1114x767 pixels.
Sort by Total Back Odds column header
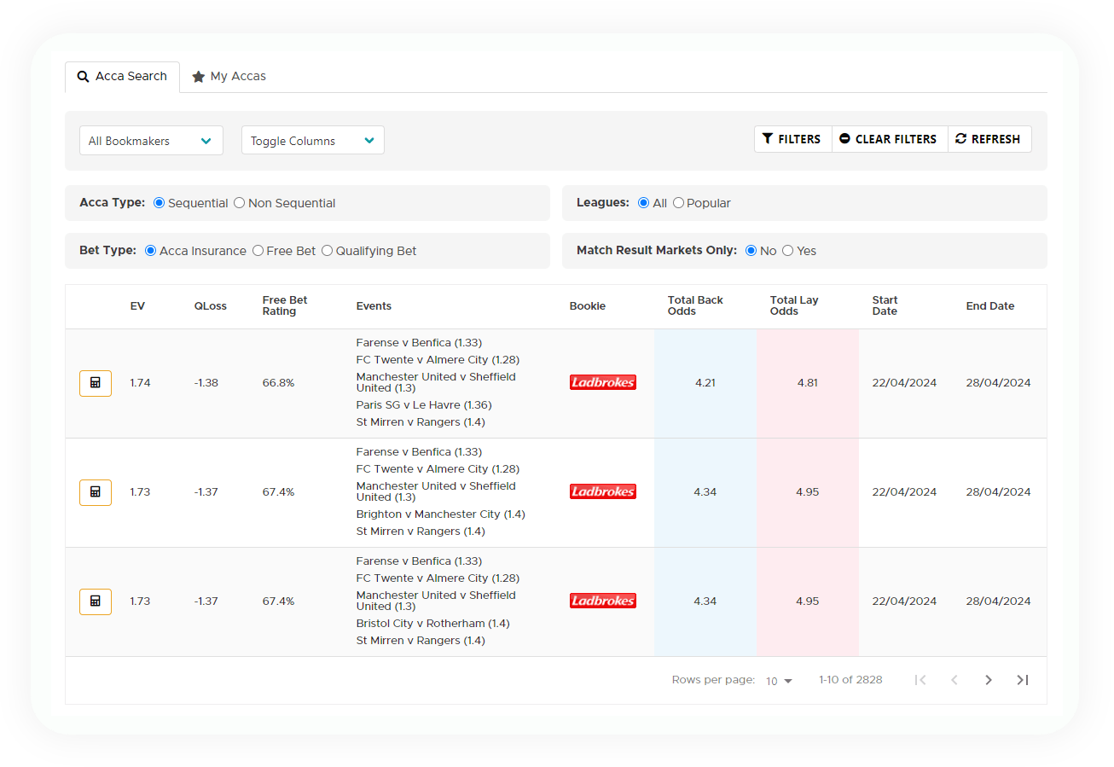(695, 305)
